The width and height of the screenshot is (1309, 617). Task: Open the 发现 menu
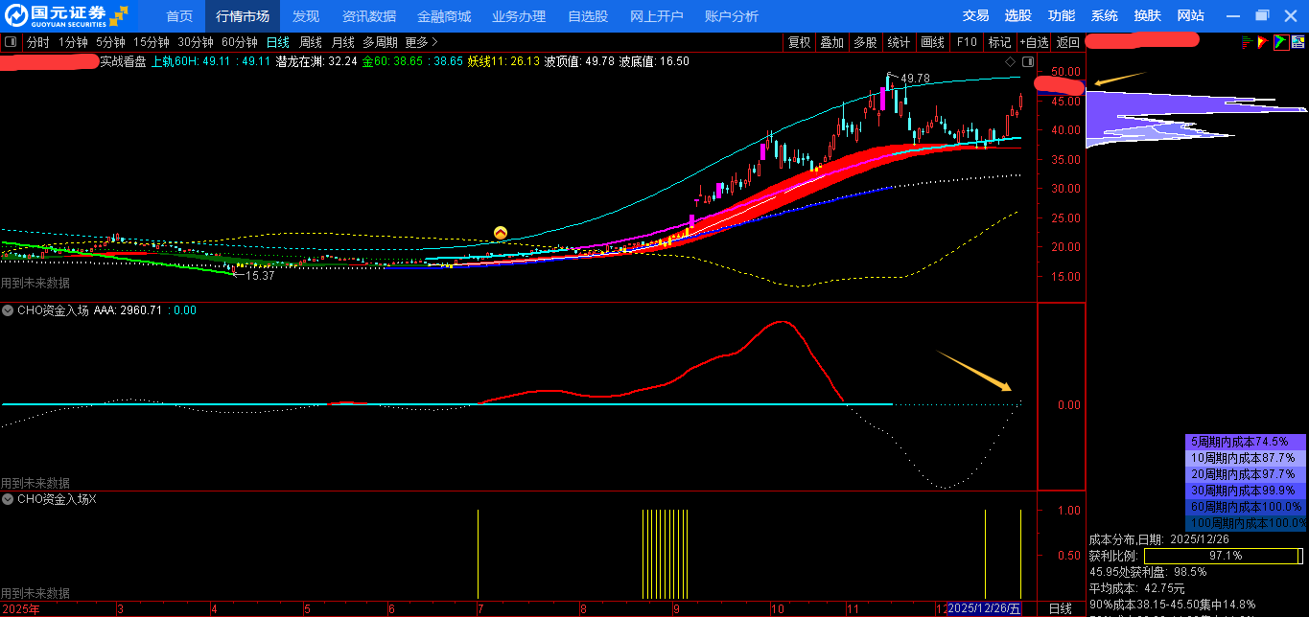(x=306, y=16)
